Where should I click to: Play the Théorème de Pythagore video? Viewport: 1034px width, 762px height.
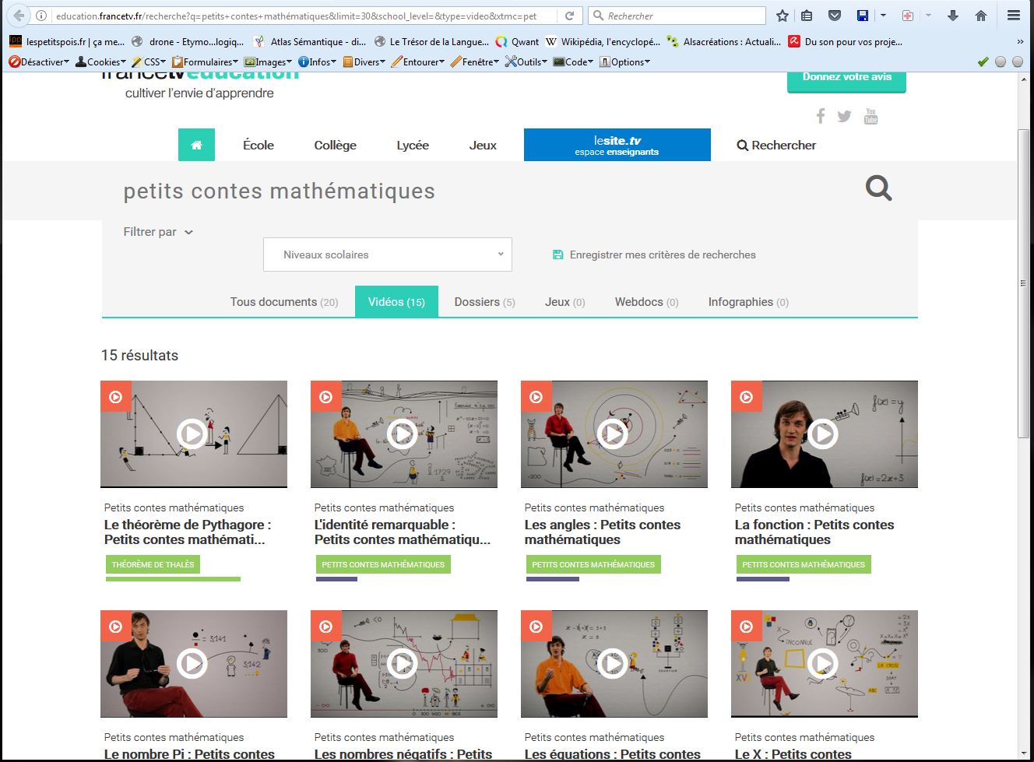(192, 434)
